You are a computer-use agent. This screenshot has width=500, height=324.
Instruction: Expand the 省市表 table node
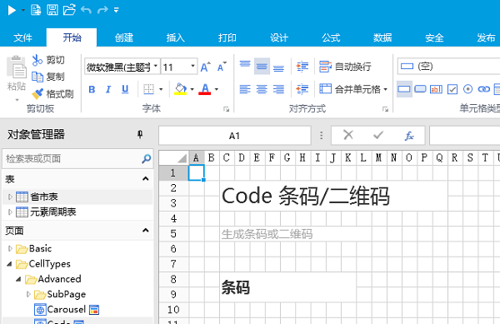pos(10,197)
